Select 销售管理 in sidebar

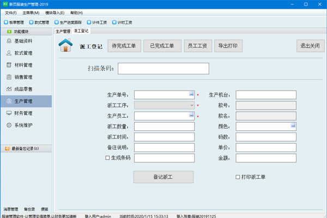[x=26, y=77]
